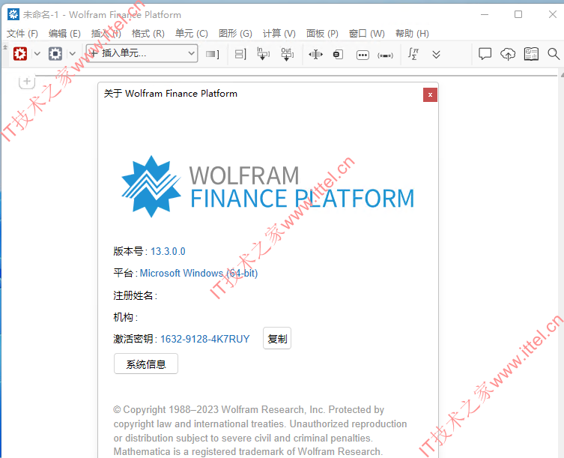Screen dimensions: 564x458
Task: Minimize the Wolfram Finance Platform window
Action: coord(485,14)
